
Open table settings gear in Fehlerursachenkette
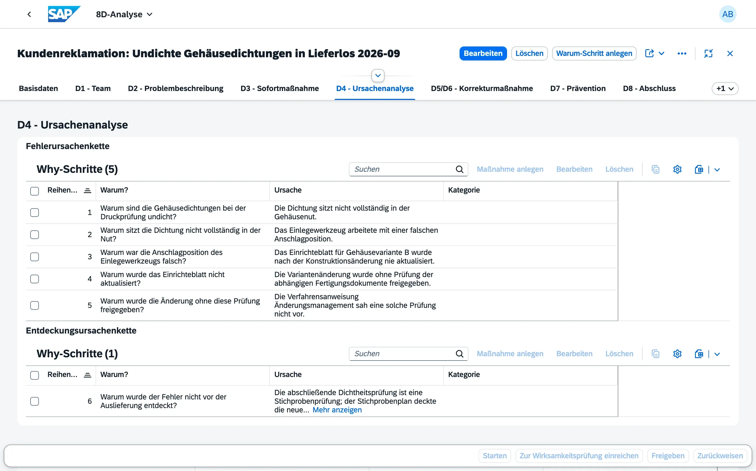[x=677, y=169]
